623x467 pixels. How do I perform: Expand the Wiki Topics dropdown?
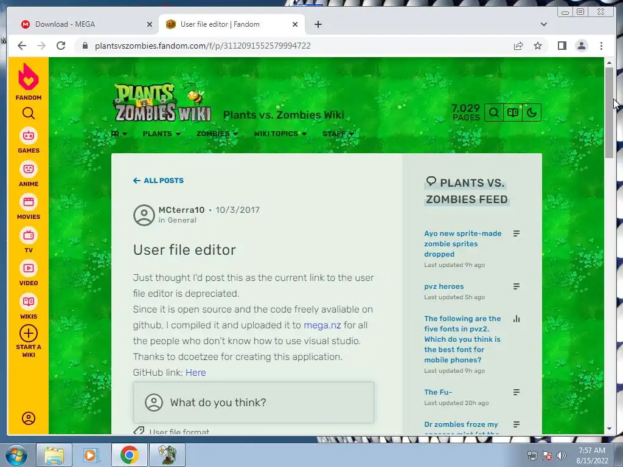tap(280, 134)
